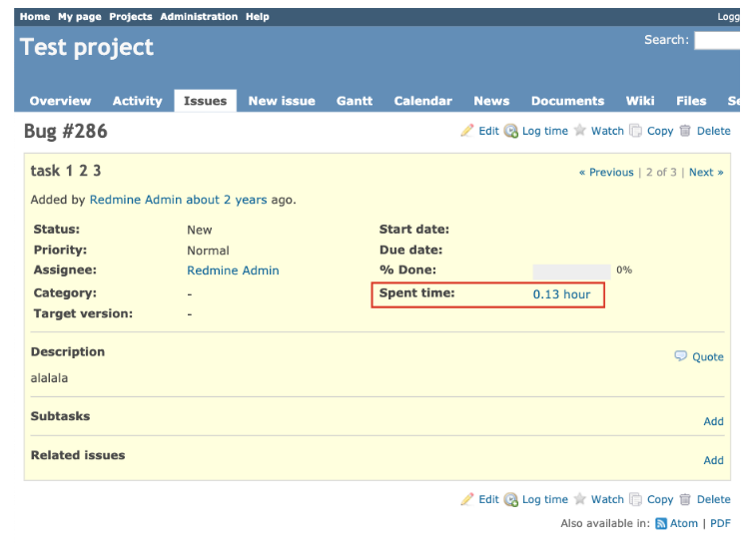This screenshot has height=550, width=750.
Task: Open the Gantt tab
Action: (x=355, y=101)
